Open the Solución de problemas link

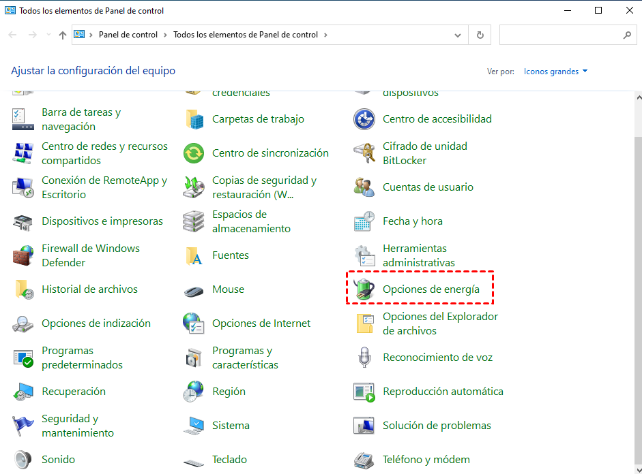pos(437,426)
